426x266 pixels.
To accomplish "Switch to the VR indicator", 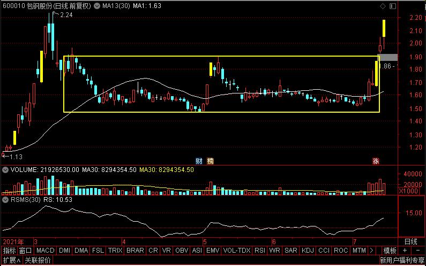I will coord(166,251).
